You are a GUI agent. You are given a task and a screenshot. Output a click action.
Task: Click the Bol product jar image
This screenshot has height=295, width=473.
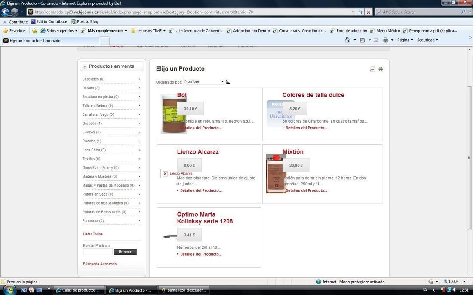pos(173,114)
